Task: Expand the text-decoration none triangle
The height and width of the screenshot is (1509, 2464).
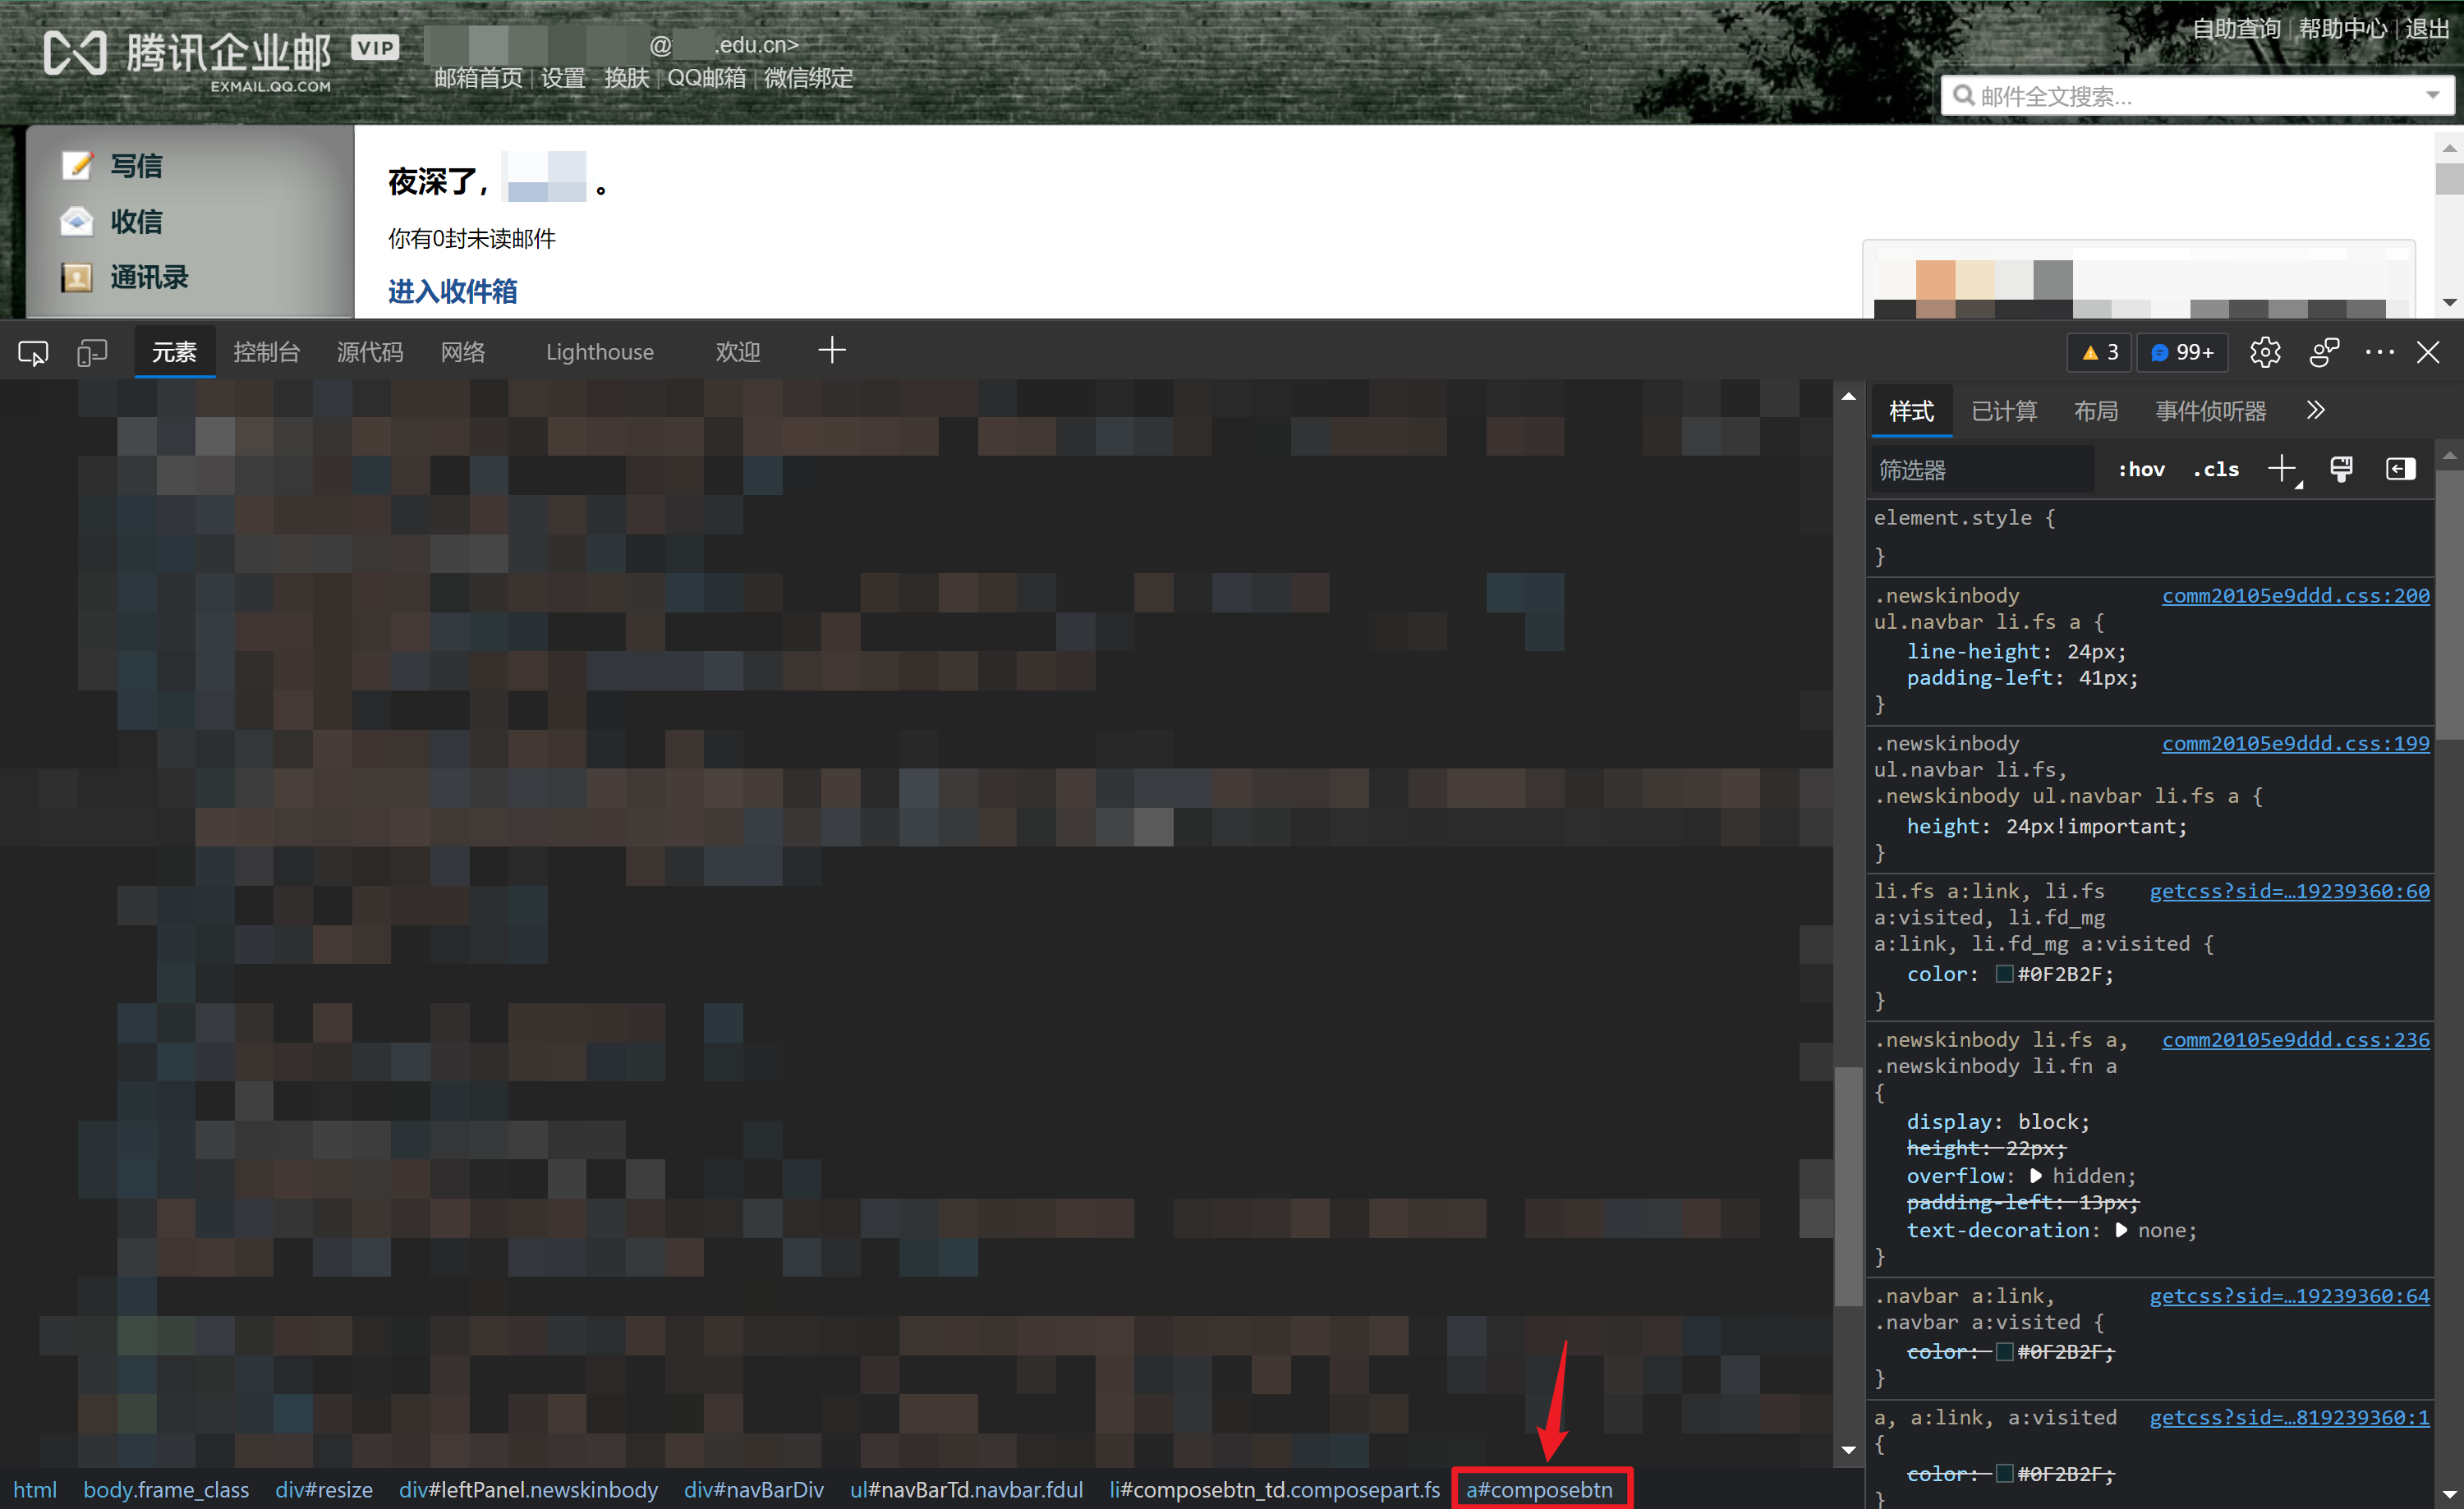Action: click(x=2121, y=1230)
